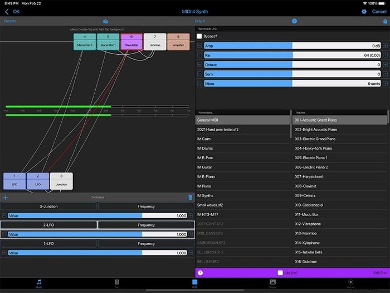The image size is (390, 293).
Task: Open the 1-LFO controller selector
Action: point(49,243)
